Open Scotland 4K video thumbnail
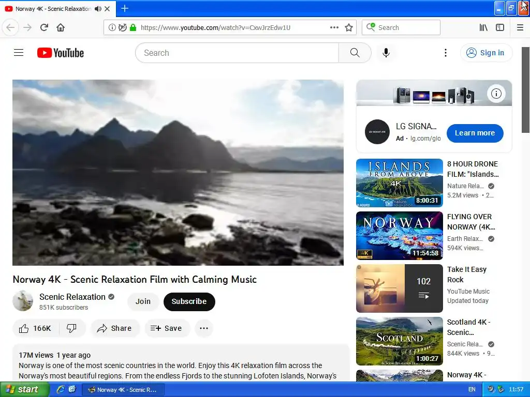 coord(399,341)
